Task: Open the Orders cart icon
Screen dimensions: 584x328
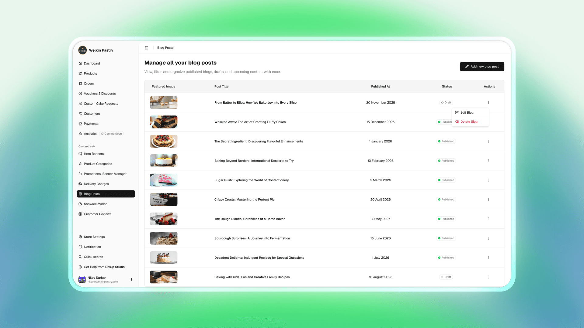Action: (x=80, y=84)
